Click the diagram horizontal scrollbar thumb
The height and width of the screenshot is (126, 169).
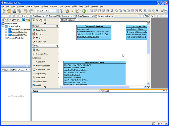pyautogui.click(x=97, y=87)
